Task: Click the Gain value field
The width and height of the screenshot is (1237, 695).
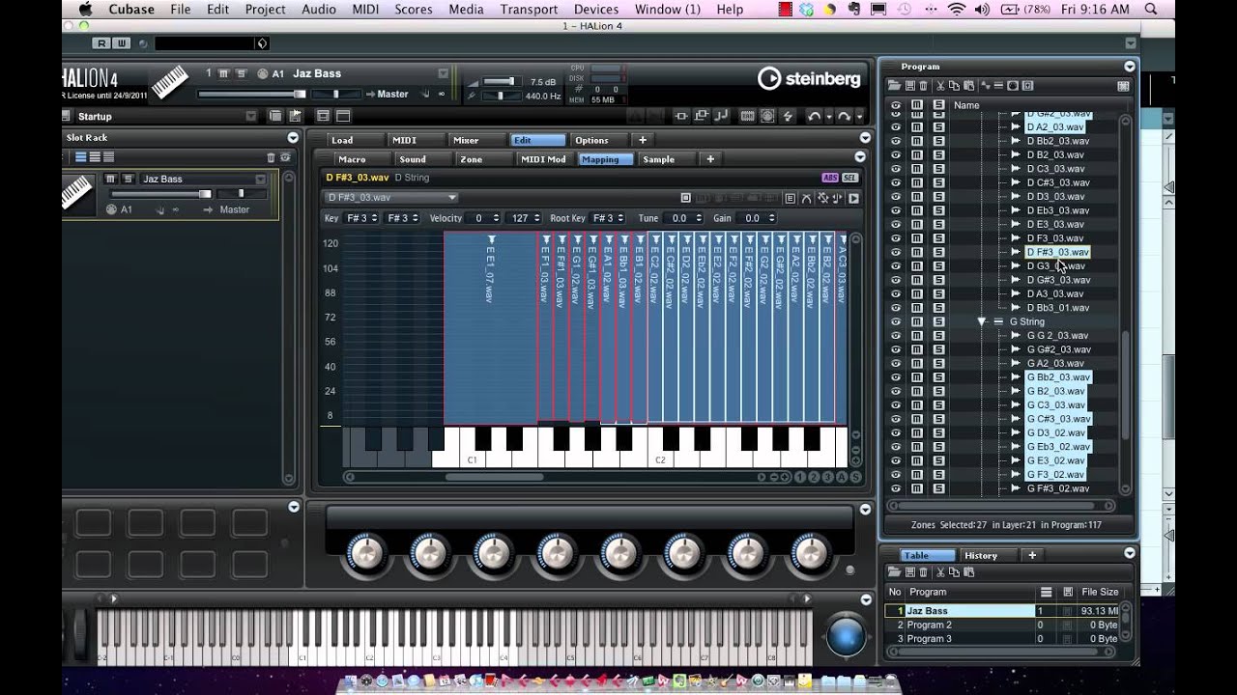Action: 758,218
